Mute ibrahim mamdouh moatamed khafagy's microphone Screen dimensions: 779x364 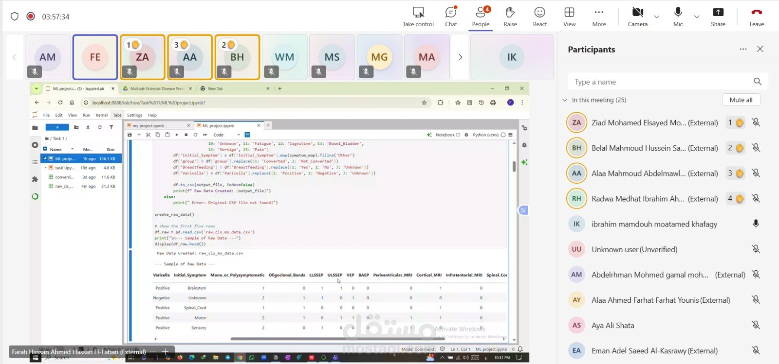point(756,224)
